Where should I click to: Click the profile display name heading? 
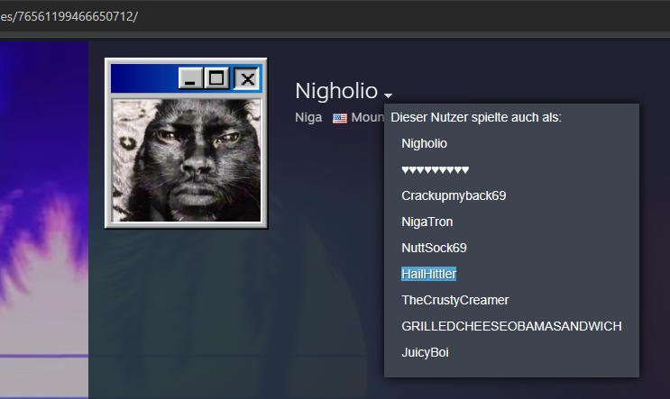click(x=335, y=91)
